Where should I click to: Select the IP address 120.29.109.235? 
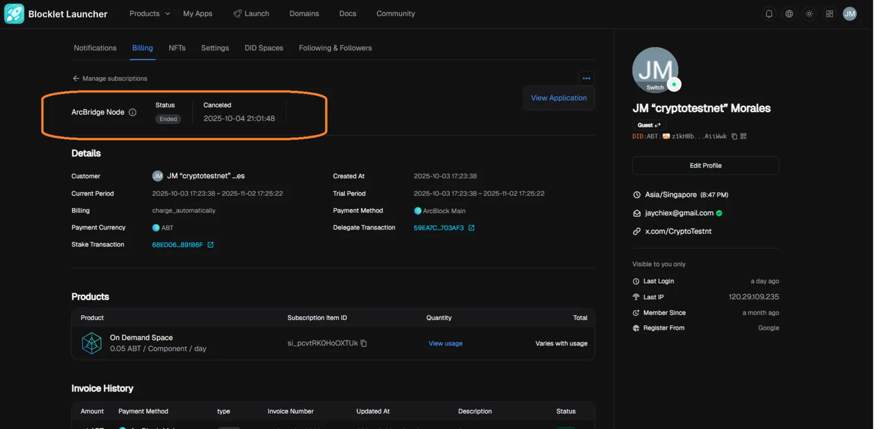pyautogui.click(x=754, y=297)
